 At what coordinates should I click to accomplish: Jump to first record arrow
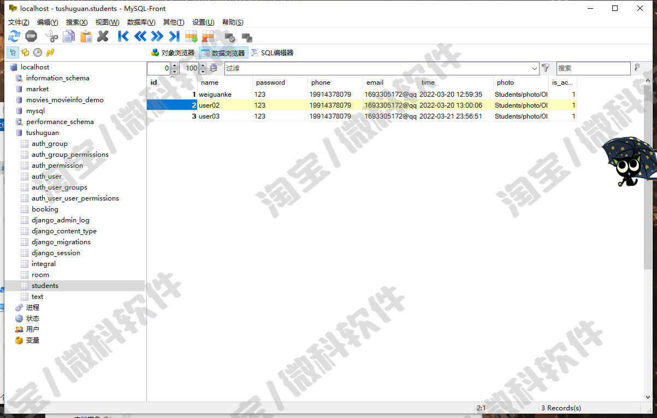pyautogui.click(x=123, y=37)
